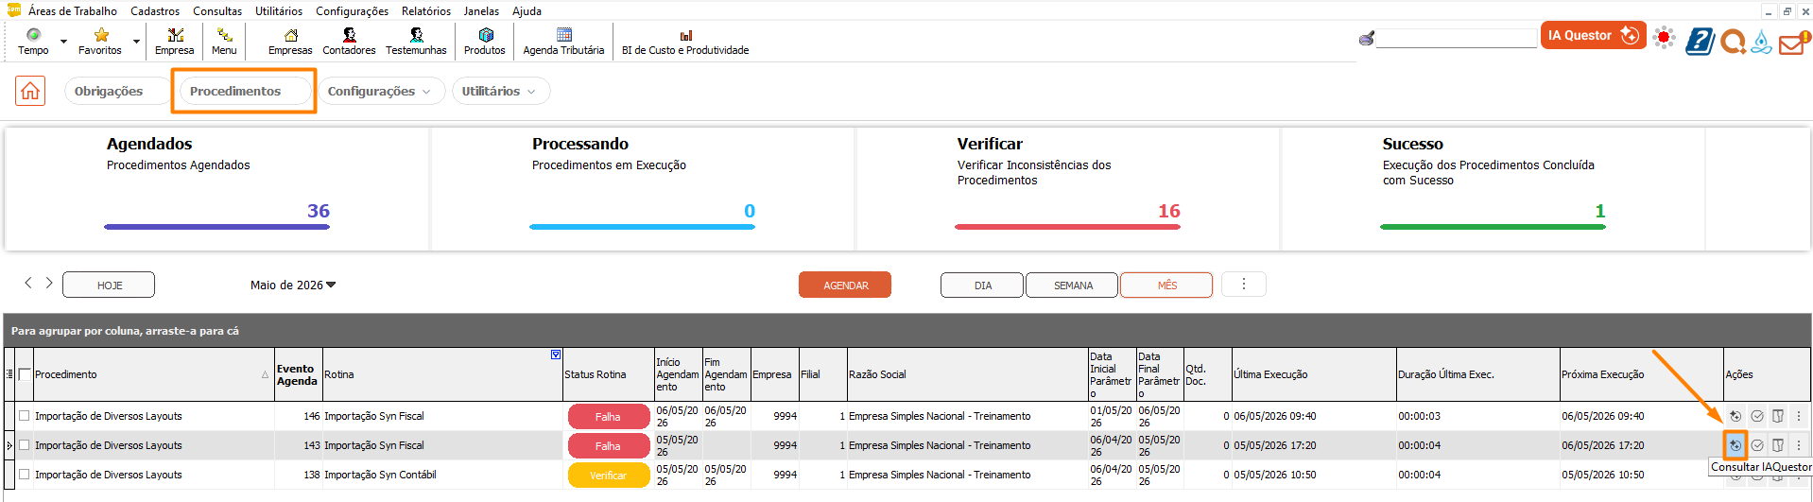Open the Agenda Tributária icon
This screenshot has width=1813, height=502.
click(x=563, y=41)
